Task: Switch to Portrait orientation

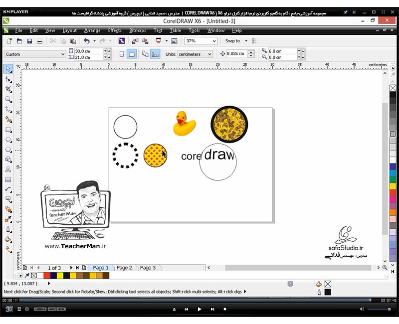Action: 122,54
